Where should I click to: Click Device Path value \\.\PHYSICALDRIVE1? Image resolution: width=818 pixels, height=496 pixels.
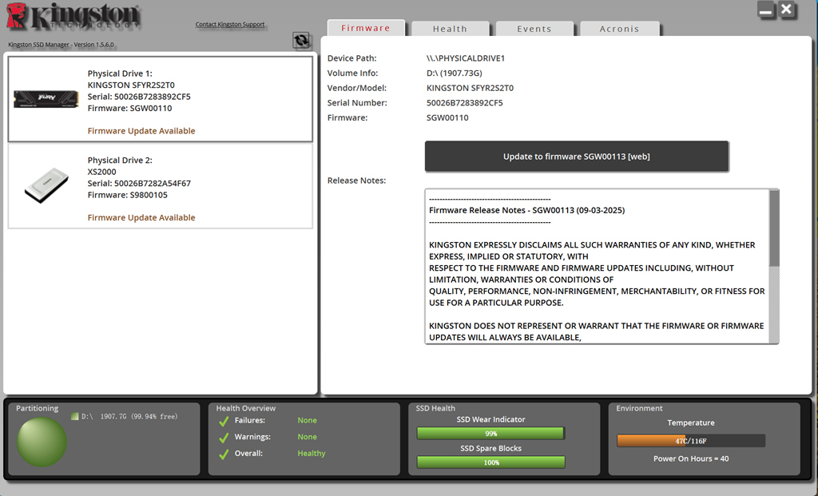coord(466,58)
